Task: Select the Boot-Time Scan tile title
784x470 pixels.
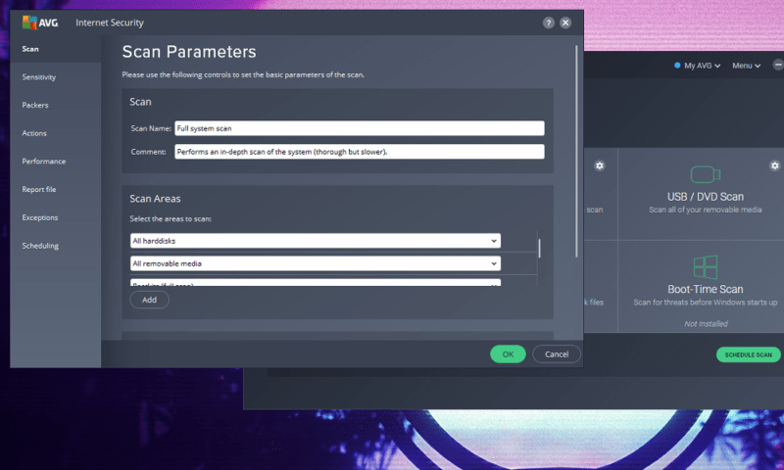Action: [705, 289]
